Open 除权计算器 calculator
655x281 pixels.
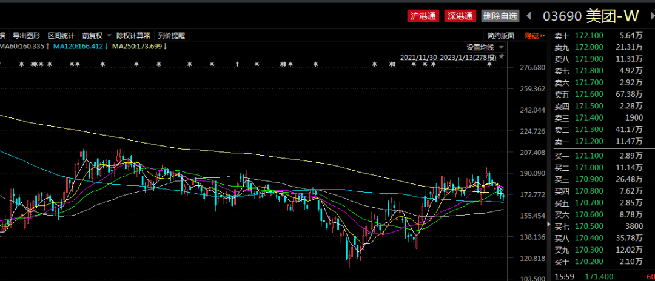tap(133, 36)
